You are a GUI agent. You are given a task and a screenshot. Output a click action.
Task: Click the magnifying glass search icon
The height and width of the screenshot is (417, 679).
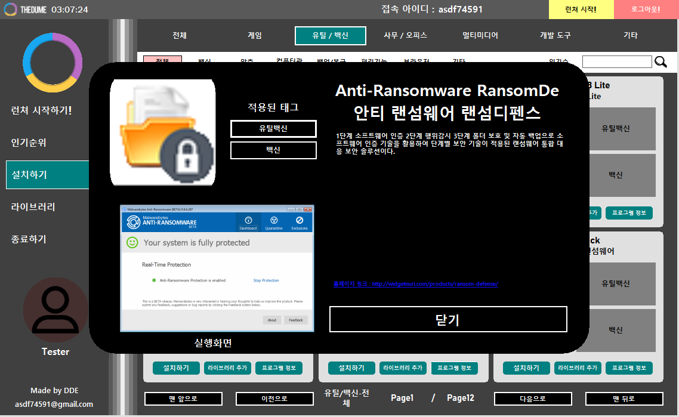pos(661,62)
